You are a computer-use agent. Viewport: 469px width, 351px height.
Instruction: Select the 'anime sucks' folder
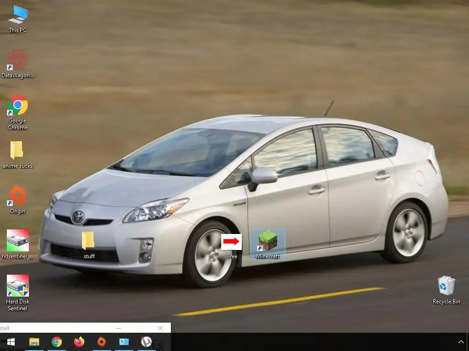pyautogui.click(x=16, y=150)
